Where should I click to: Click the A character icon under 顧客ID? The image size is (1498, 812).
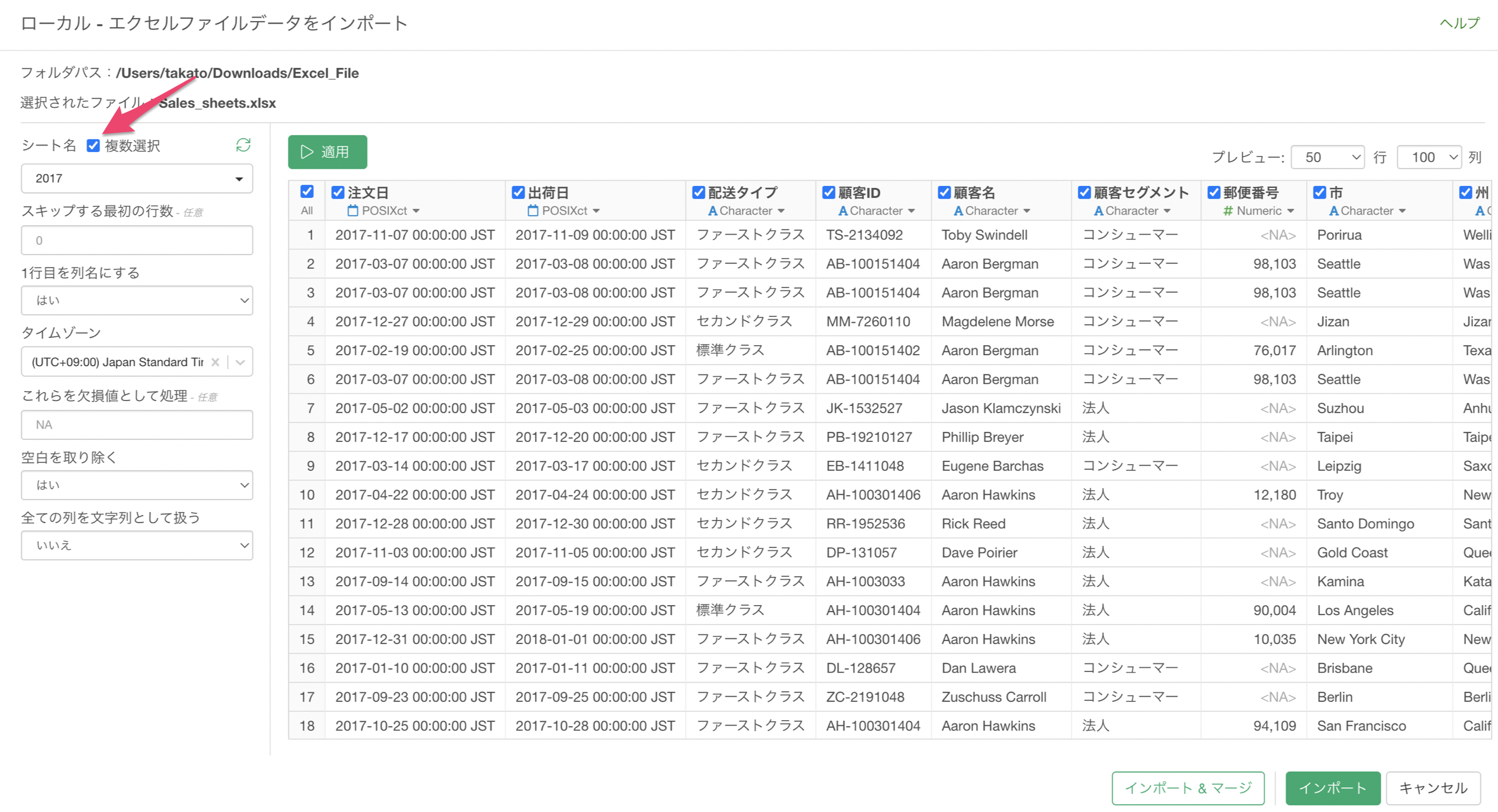(843, 210)
